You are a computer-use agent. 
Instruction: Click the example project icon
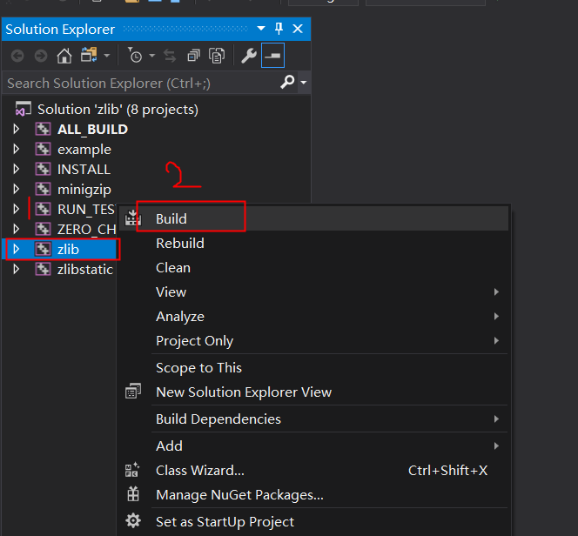(43, 149)
